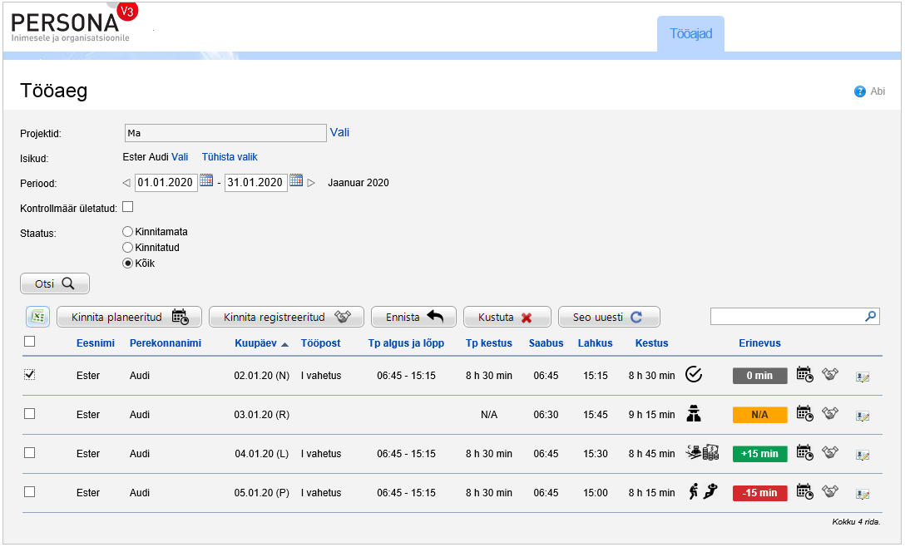Check the select-all checkbox in table header
This screenshot has height=547, width=905.
click(30, 341)
